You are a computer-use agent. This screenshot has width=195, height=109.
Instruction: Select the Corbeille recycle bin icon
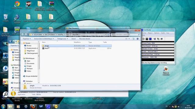tap(6, 18)
